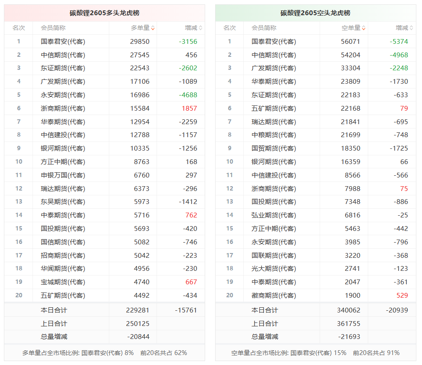This screenshot has width=422, height=365.
Task: Click long volume value 22543
Action: (x=140, y=68)
